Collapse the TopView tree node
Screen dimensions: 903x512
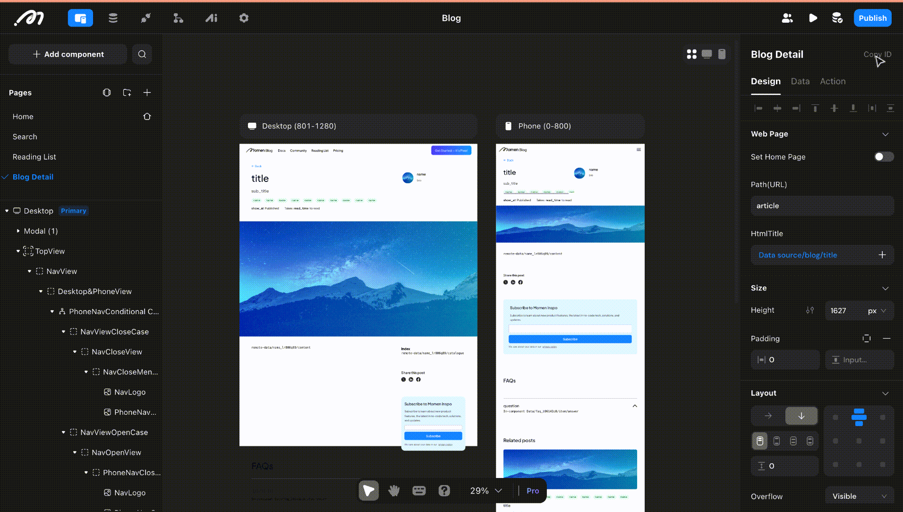[x=18, y=251]
